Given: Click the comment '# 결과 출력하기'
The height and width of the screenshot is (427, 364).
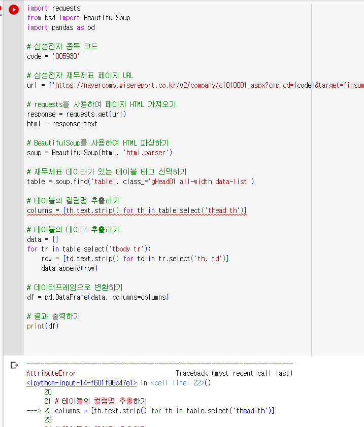Looking at the screenshot, I should [x=53, y=316].
